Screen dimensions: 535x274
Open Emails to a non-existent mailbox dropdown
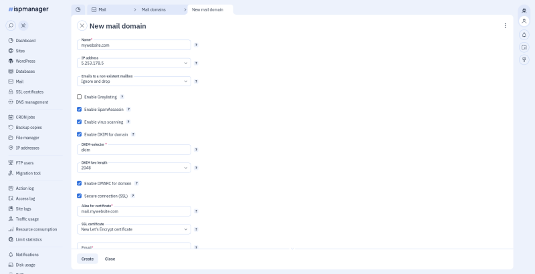pos(134,82)
